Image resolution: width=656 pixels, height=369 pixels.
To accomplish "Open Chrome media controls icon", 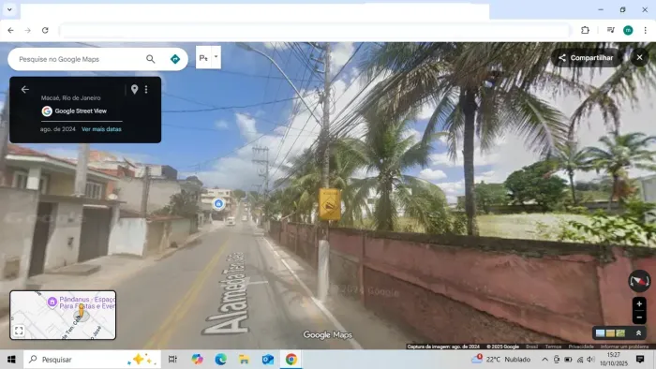I will pos(611,30).
